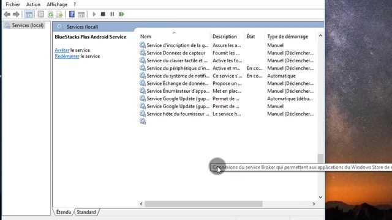Open the Action menu
392x220 pixels.
point(33,4)
